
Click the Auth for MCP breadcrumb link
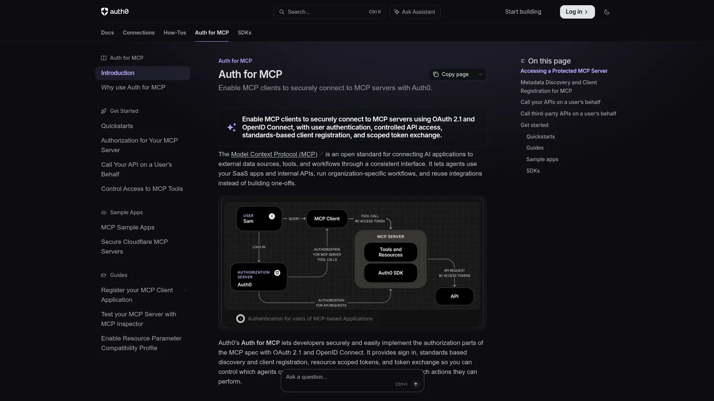coord(235,61)
